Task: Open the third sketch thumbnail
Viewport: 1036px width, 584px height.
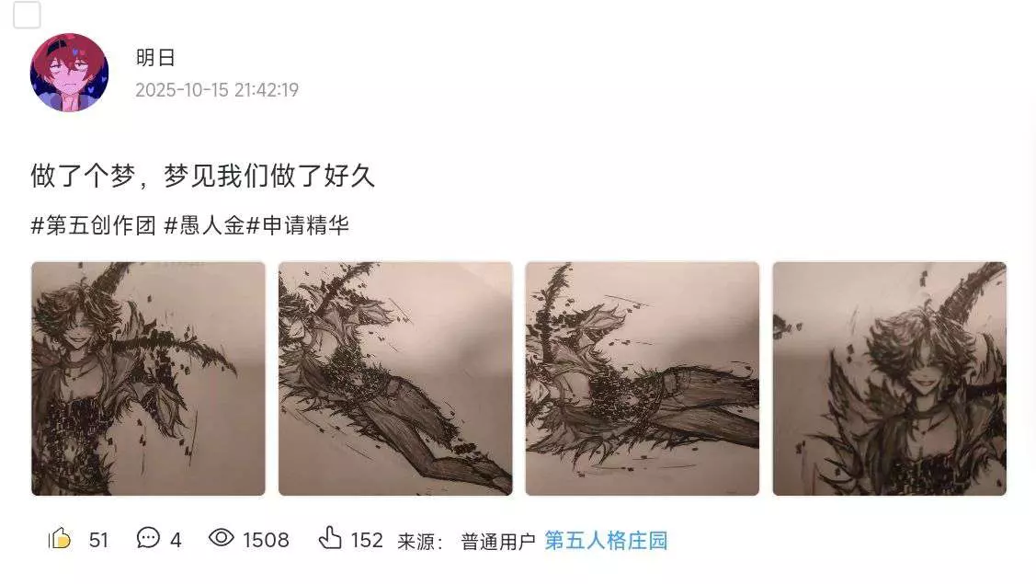Action: [x=643, y=378]
